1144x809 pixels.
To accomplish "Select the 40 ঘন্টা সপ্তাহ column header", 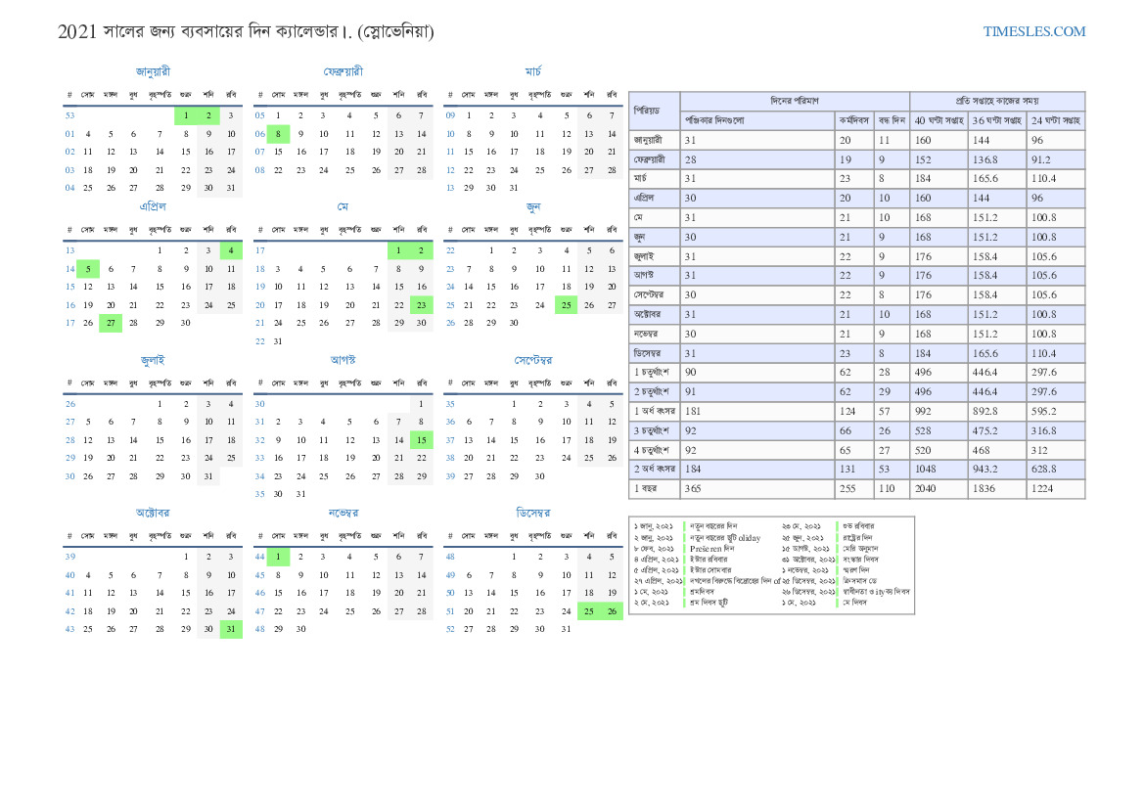I will [x=938, y=120].
